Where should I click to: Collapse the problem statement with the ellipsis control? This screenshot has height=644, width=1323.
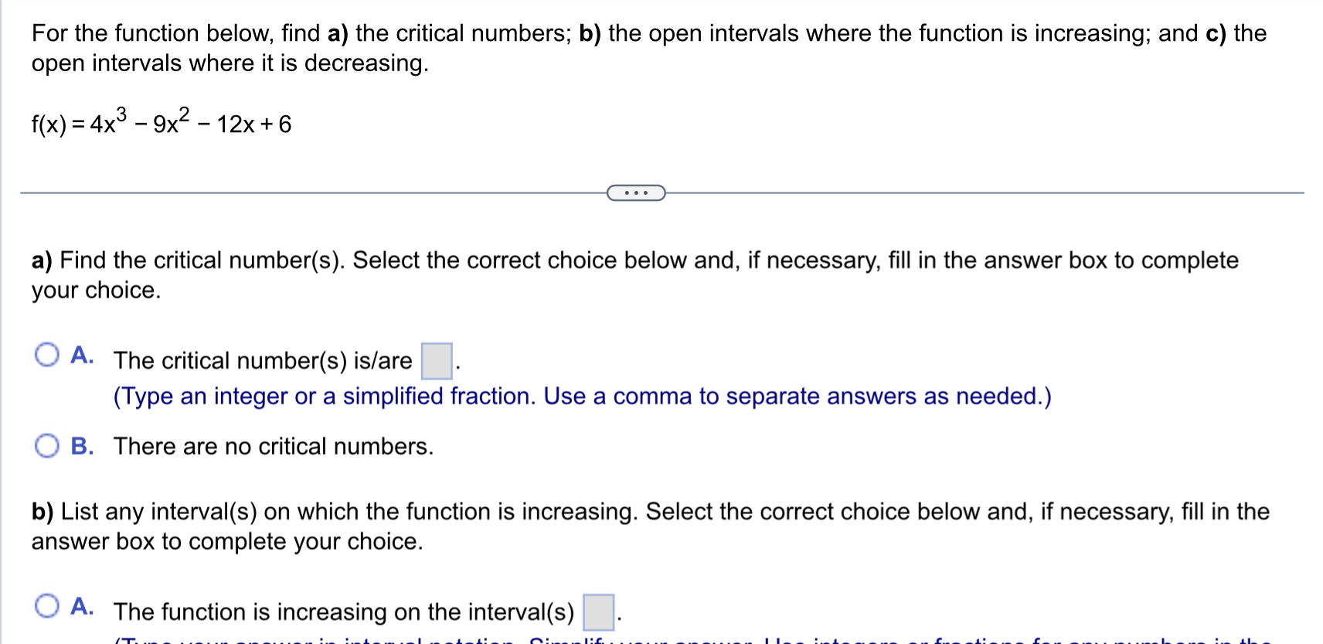click(x=635, y=192)
